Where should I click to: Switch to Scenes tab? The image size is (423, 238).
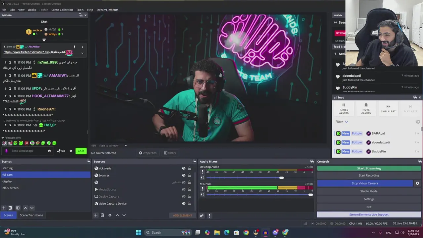8,215
